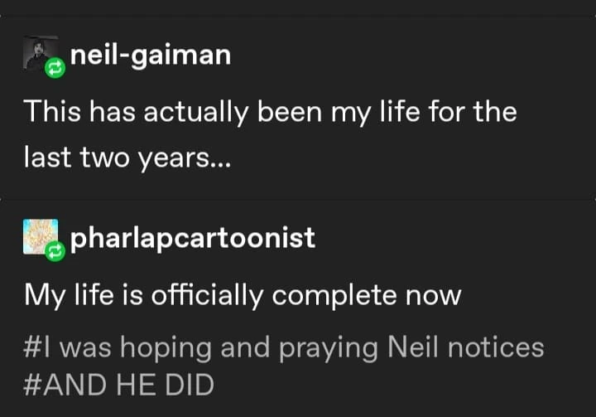596x417 pixels.
Task: Click the word "DID" in the last hashtag
Action: (x=187, y=385)
